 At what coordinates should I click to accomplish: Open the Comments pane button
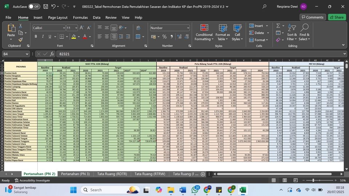(313, 17)
